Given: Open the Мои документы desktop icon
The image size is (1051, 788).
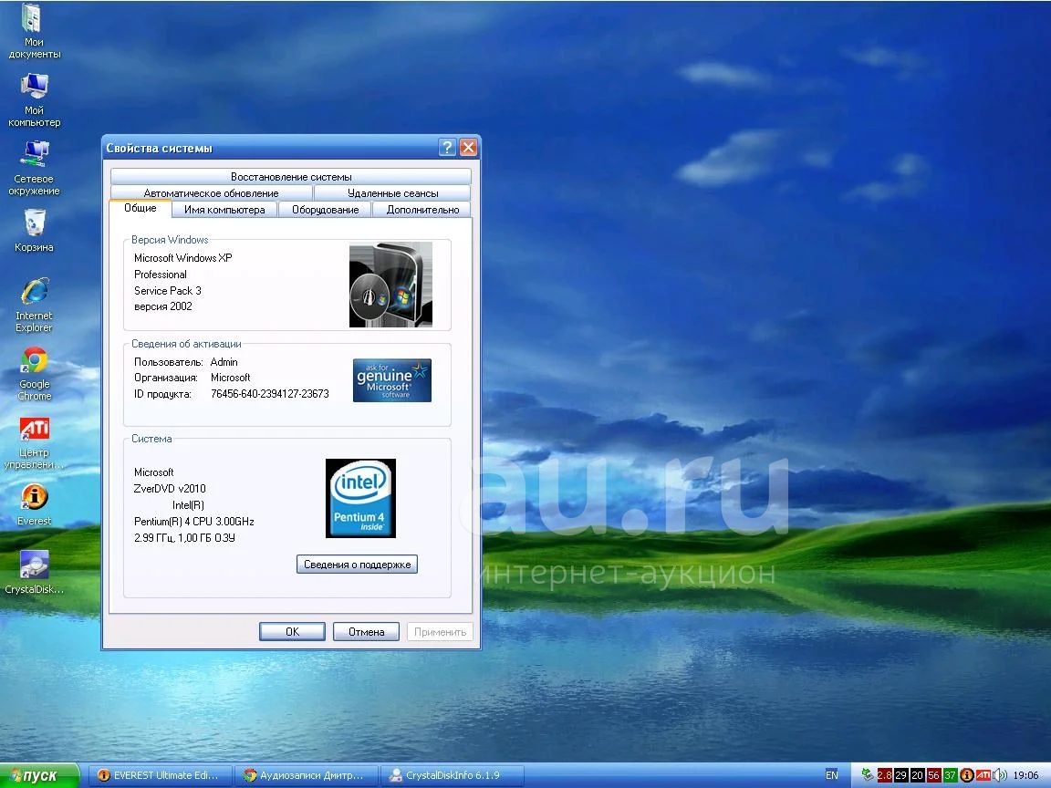Looking at the screenshot, I should point(34,31).
